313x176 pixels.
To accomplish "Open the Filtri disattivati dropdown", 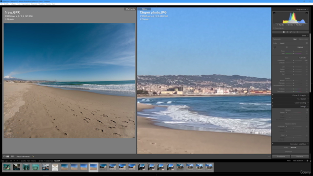I will click(x=298, y=161).
